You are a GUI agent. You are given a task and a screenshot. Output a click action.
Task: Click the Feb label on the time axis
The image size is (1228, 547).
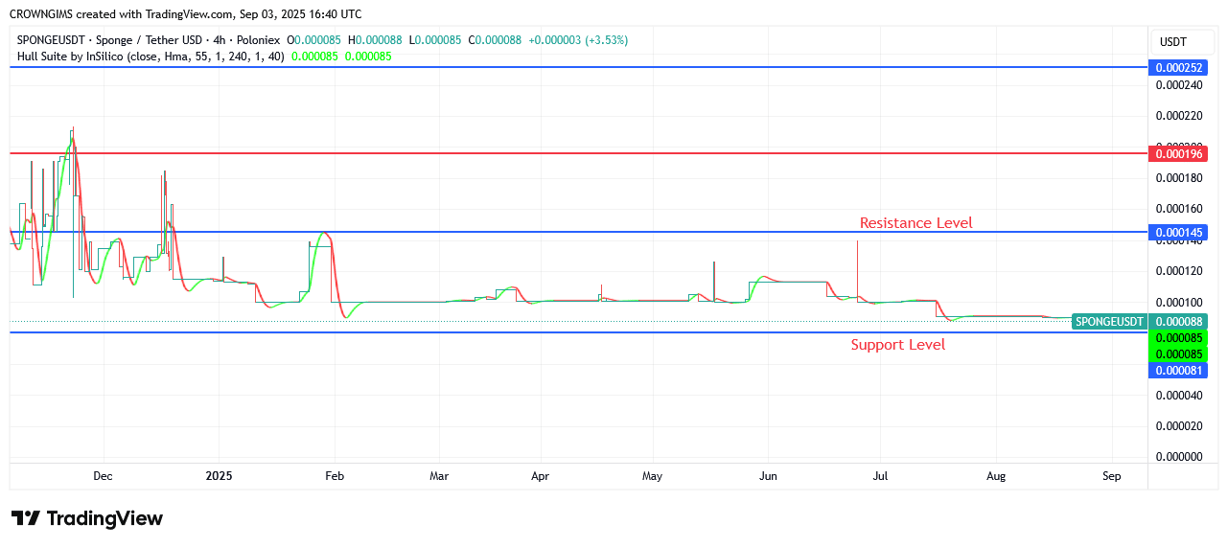click(334, 476)
